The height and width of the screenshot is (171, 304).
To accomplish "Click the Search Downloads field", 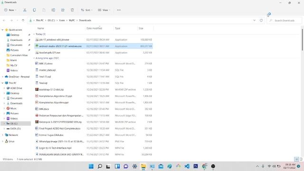I will point(285,20).
